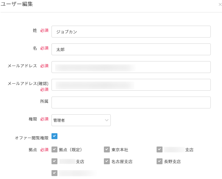The width and height of the screenshot is (222, 179).
Task: Click the 権限 field label
Action: (33, 119)
